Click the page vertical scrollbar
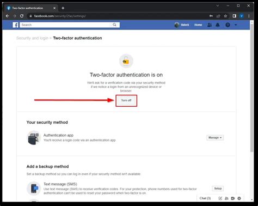This screenshot has height=206, width=258. click(x=251, y=88)
